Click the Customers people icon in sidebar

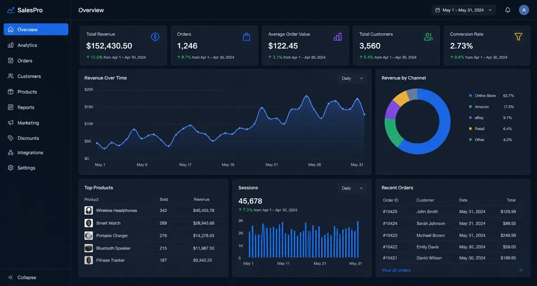11,76
